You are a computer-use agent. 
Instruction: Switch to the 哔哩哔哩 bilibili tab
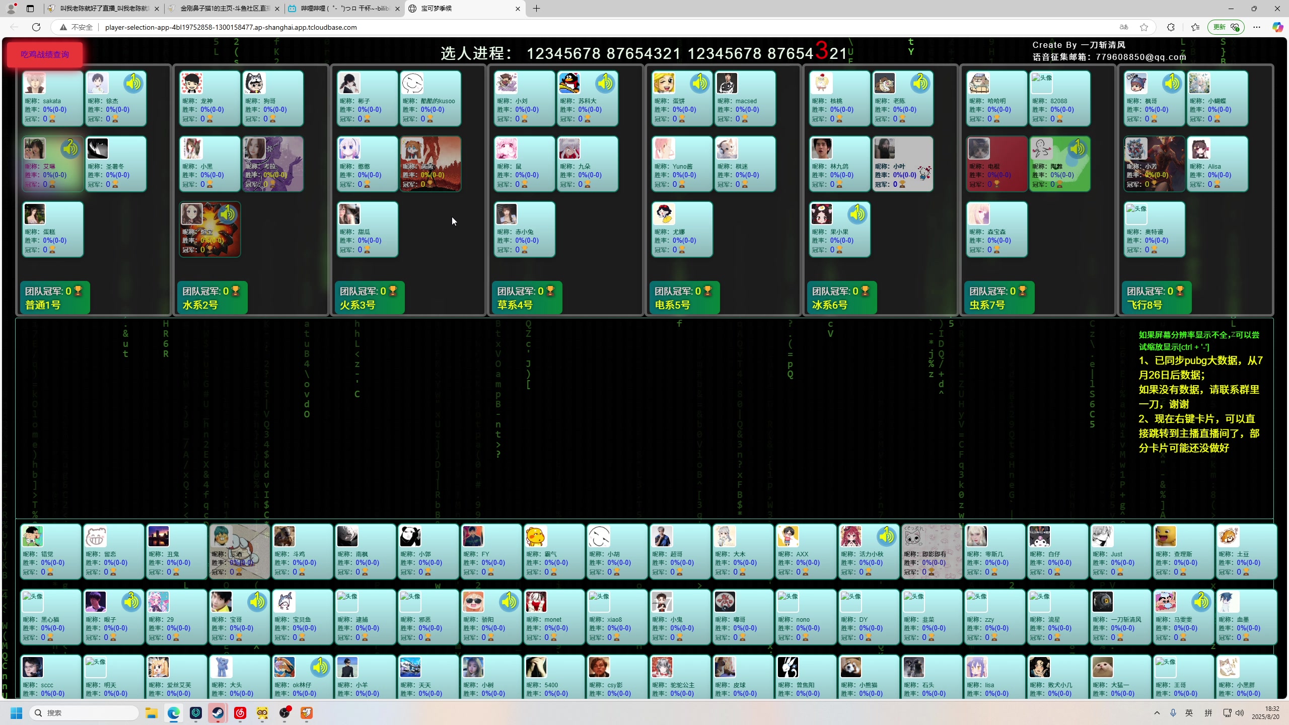coord(345,9)
